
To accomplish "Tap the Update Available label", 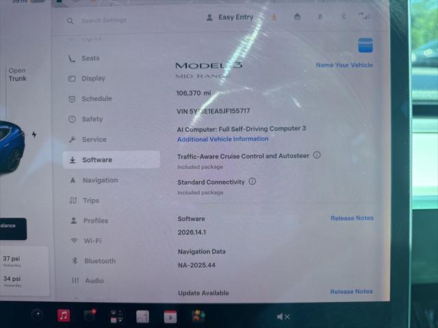I will pos(203,293).
